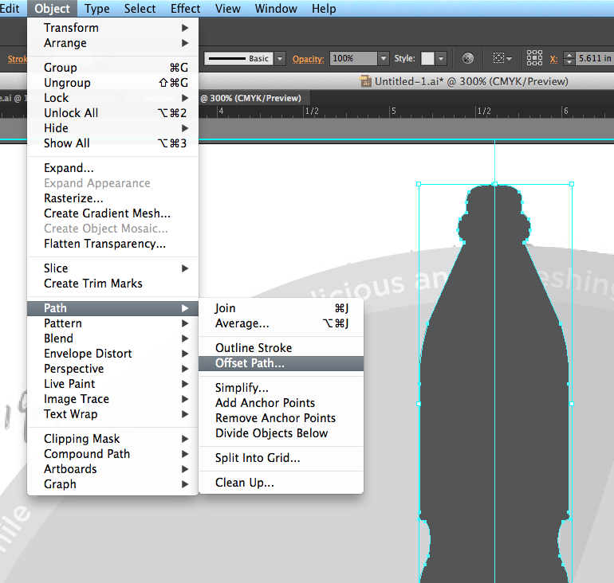This screenshot has width=614, height=583.
Task: Choose Create Trim Marks
Action: click(112, 283)
